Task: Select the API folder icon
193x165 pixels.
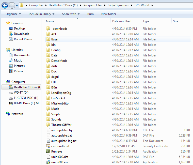Action: (x=48, y=34)
